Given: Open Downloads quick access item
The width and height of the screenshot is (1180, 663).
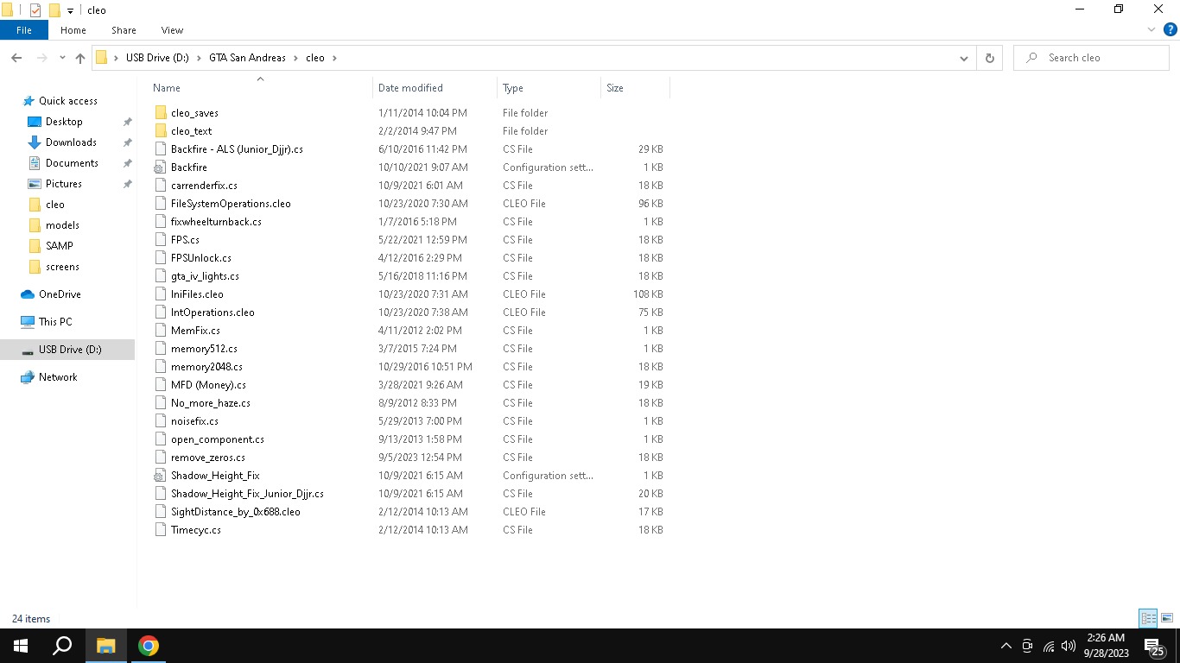Looking at the screenshot, I should 71,142.
